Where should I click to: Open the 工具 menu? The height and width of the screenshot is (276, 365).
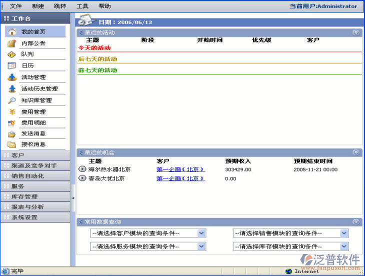click(82, 6)
